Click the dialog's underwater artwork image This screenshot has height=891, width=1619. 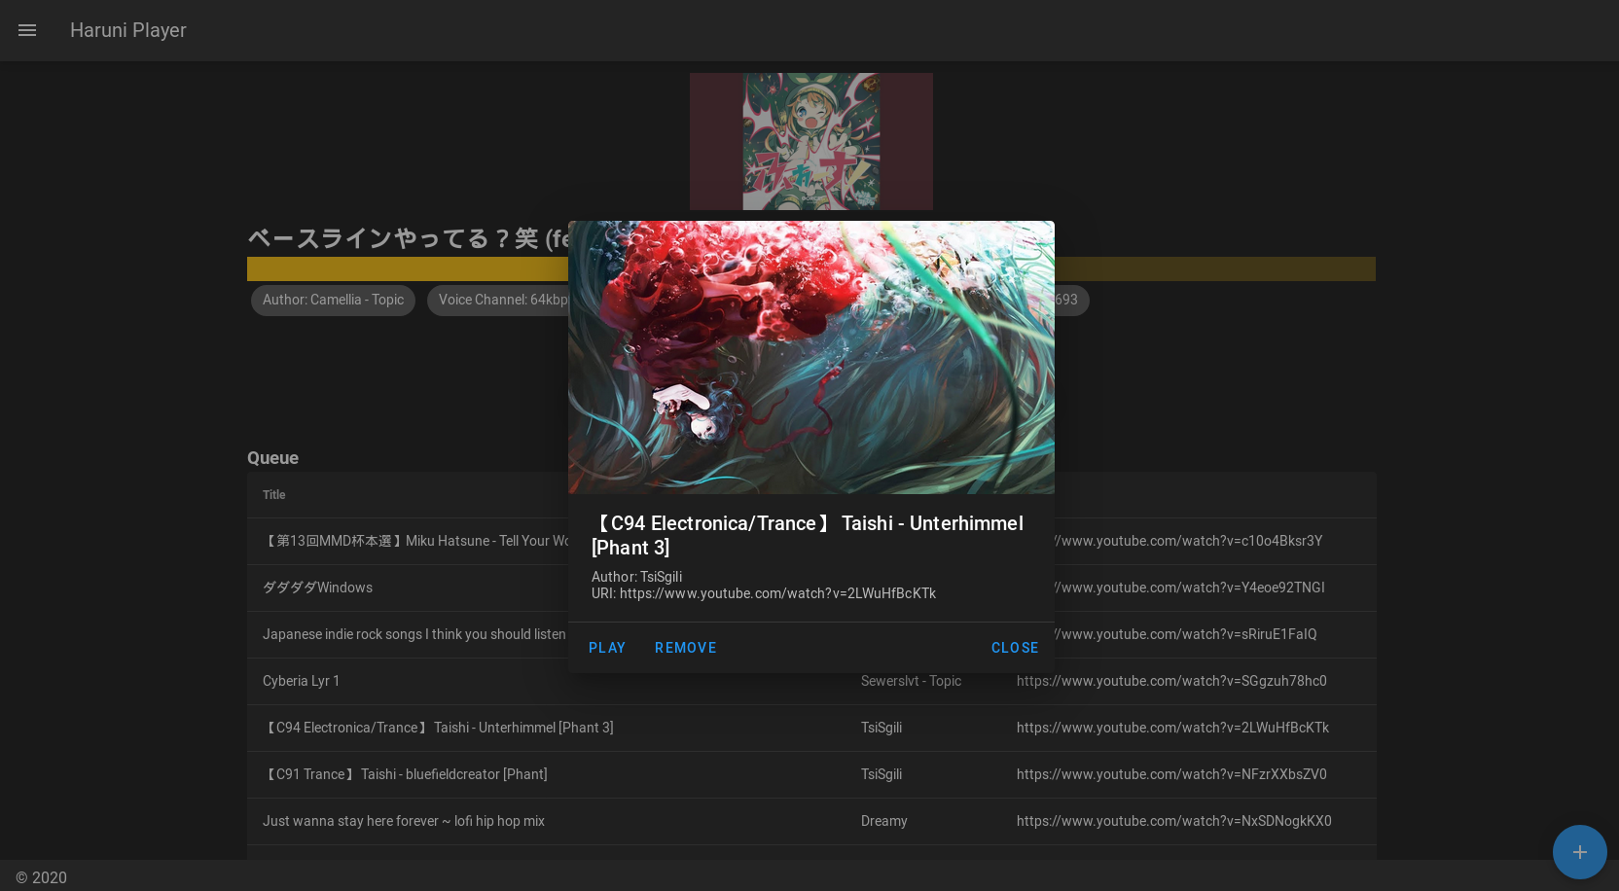click(810, 357)
